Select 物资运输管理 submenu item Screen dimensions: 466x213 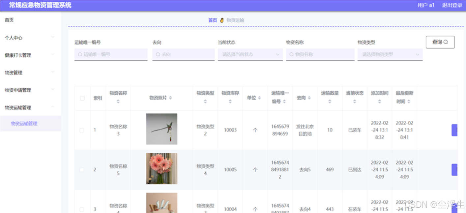click(30, 124)
